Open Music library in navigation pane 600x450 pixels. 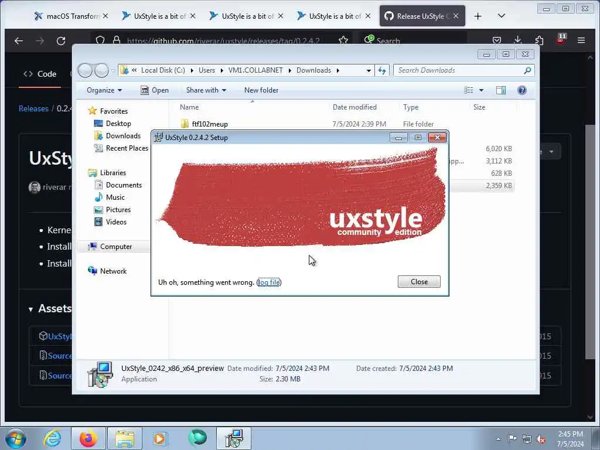pos(115,197)
